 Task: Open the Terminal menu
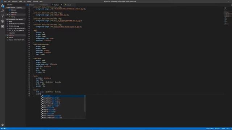point(35,1)
